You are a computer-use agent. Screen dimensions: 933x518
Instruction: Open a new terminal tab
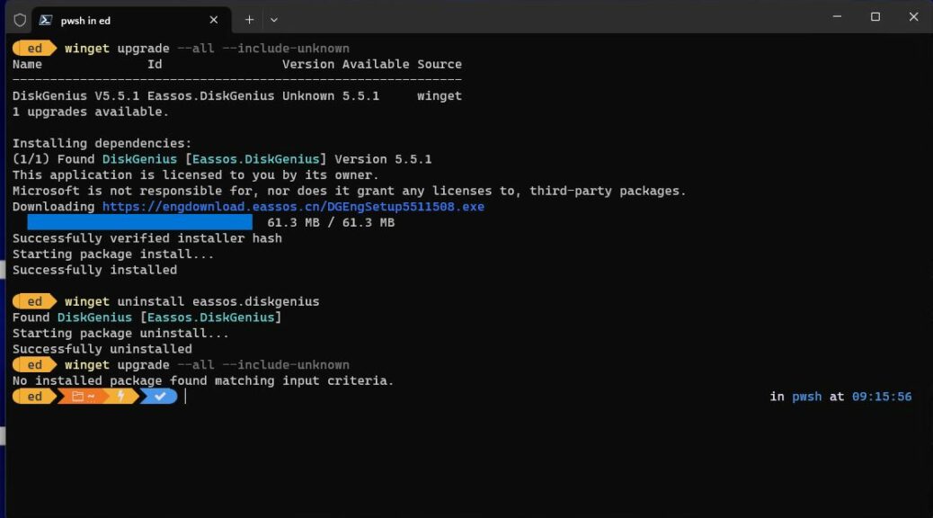(249, 21)
